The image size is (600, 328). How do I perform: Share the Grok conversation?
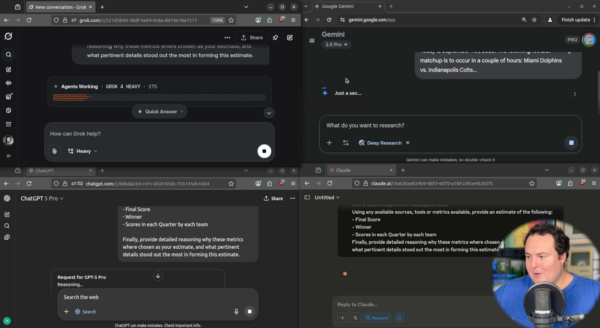click(252, 37)
